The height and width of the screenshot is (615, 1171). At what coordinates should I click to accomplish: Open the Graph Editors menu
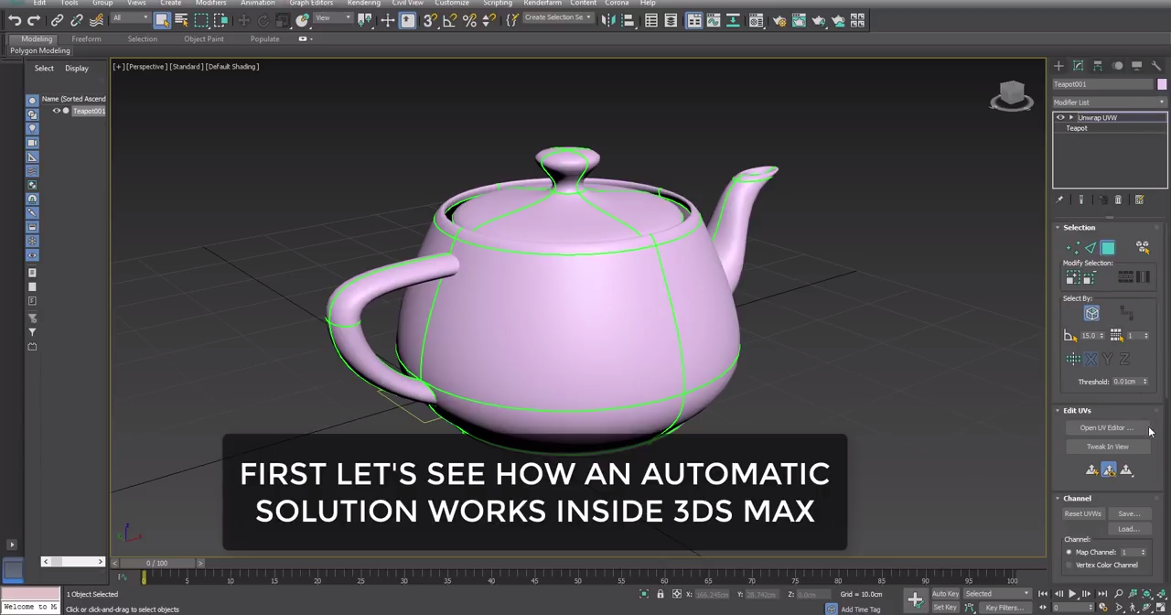(x=311, y=3)
